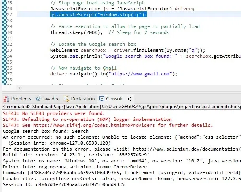Click the WebElement searchBox declaration line
Viewport: 241px width, 192px height.
pyautogui.click(x=127, y=50)
